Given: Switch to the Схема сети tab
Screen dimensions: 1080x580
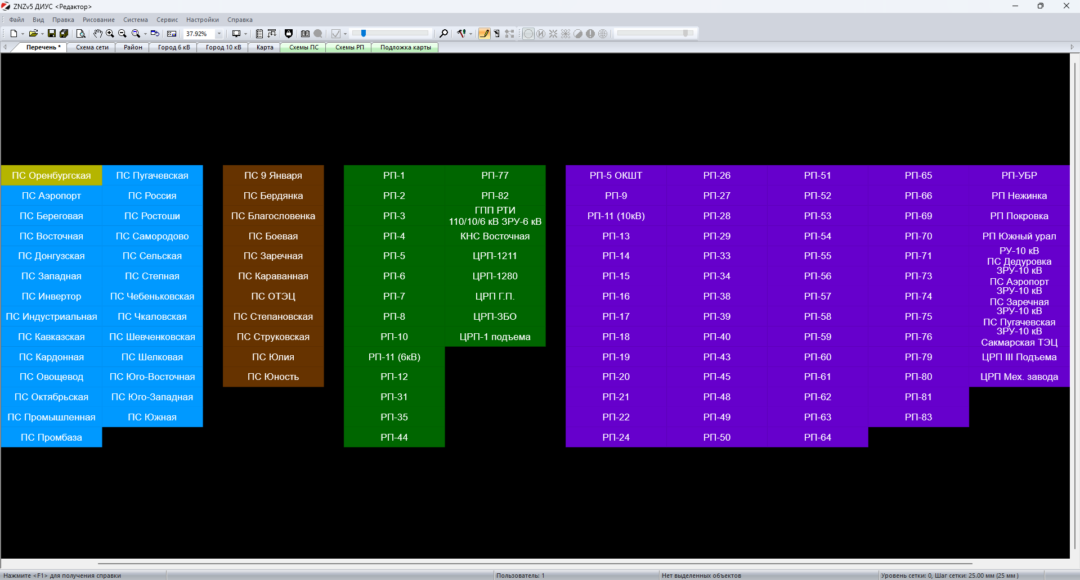Looking at the screenshot, I should [92, 47].
